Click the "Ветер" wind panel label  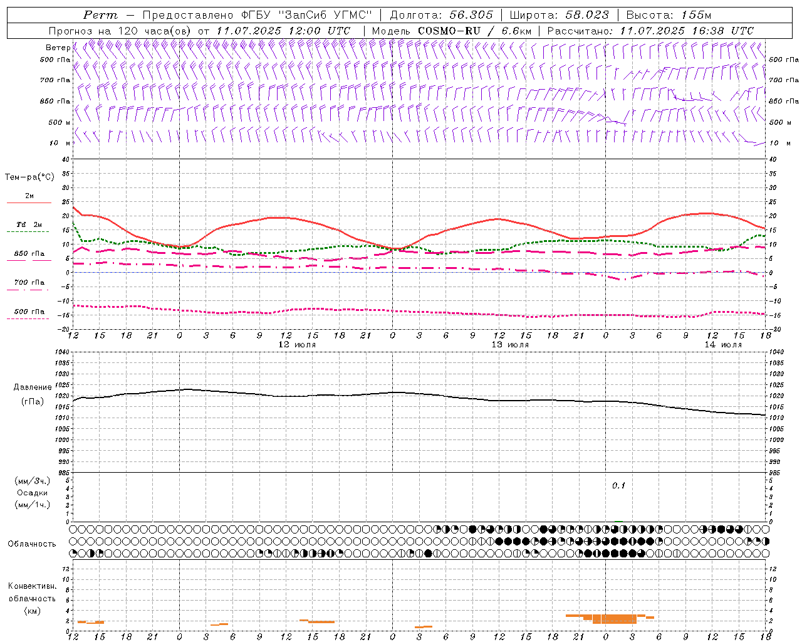pyautogui.click(x=58, y=48)
